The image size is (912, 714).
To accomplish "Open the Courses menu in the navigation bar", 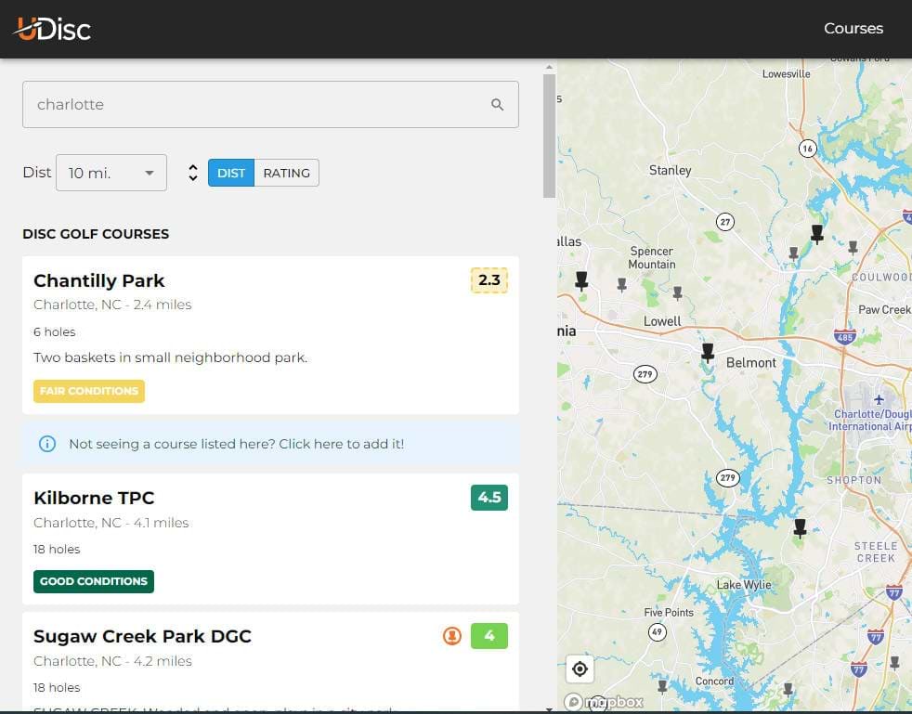I will click(x=853, y=28).
